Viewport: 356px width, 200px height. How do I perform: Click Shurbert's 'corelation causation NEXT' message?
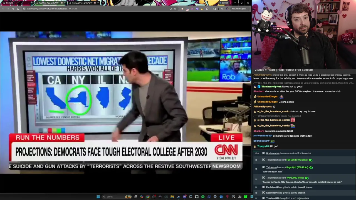click(279, 131)
